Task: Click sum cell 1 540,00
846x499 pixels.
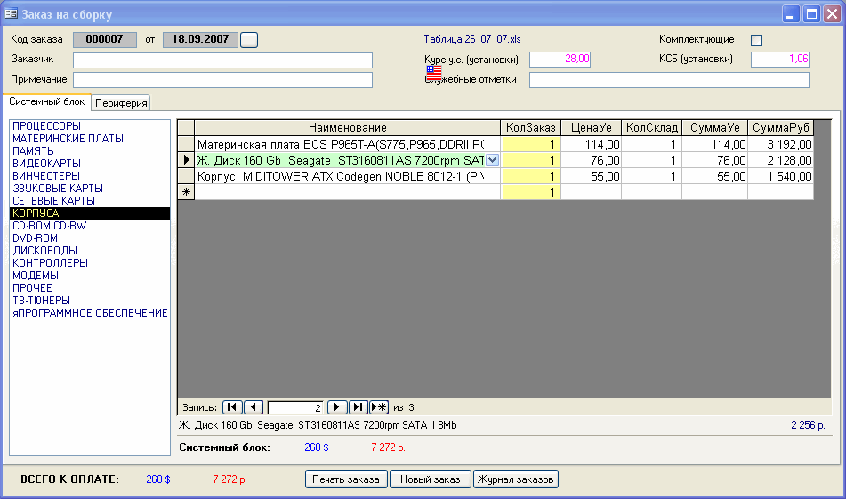Action: [x=781, y=176]
